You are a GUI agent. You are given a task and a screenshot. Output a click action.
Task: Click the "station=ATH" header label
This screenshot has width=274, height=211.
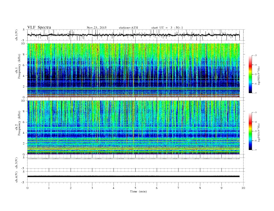click(x=128, y=28)
